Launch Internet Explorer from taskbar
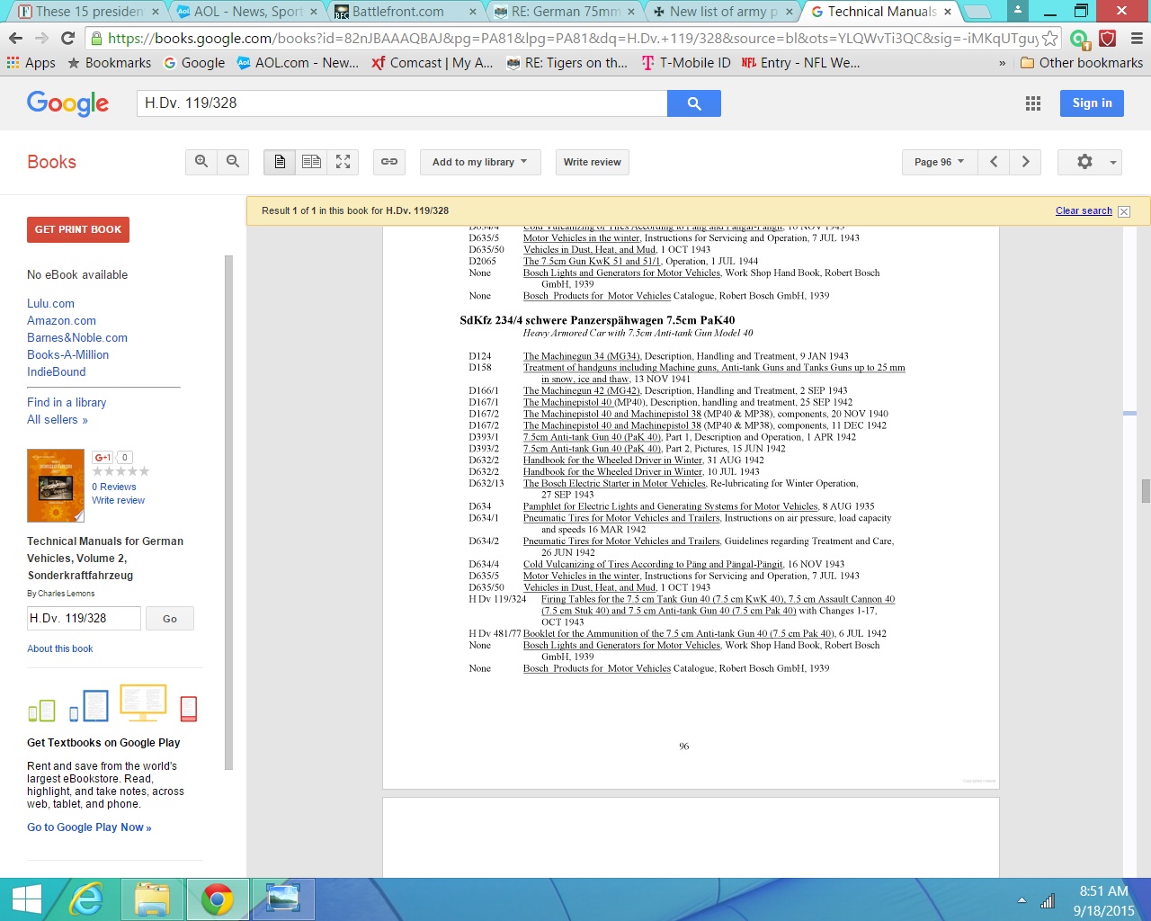1151x921 pixels. click(86, 899)
